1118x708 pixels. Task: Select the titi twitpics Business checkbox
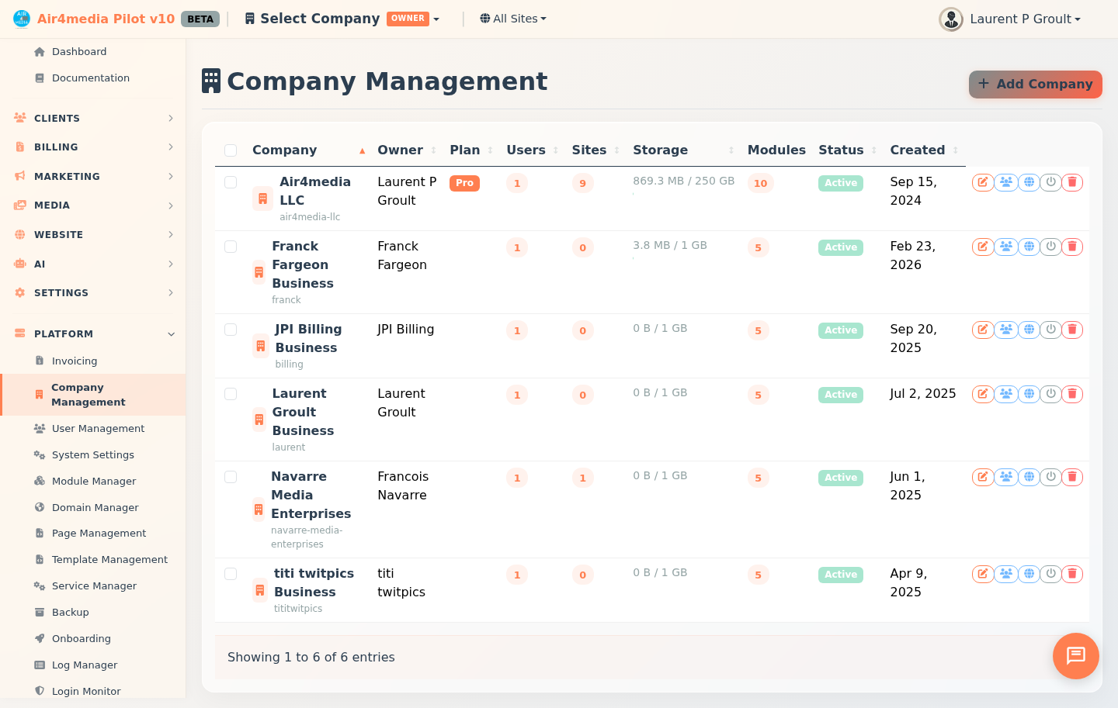point(230,574)
